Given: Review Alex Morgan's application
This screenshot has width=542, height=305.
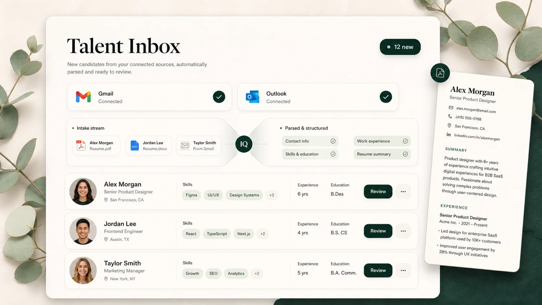Looking at the screenshot, I should click(x=378, y=192).
